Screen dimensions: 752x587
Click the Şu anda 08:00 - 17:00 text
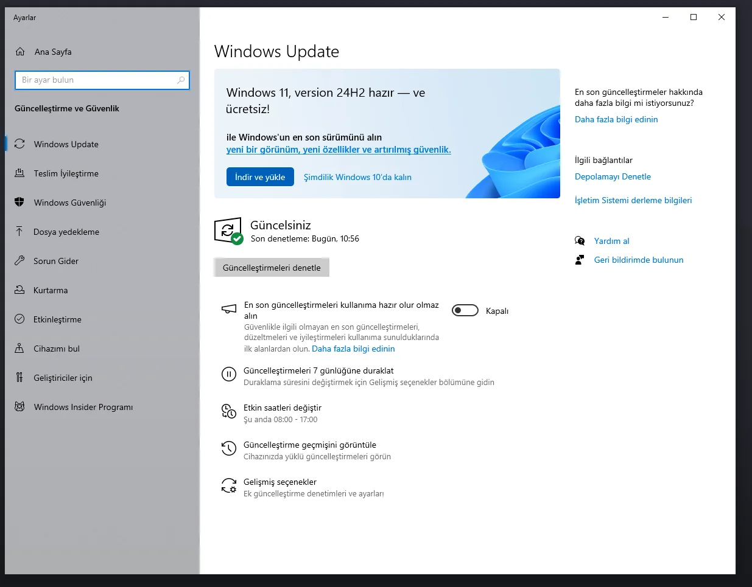pyautogui.click(x=280, y=420)
